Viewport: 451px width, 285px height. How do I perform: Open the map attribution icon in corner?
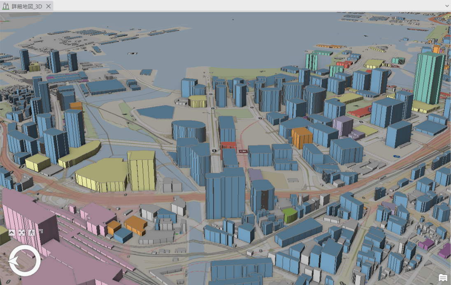(443, 278)
